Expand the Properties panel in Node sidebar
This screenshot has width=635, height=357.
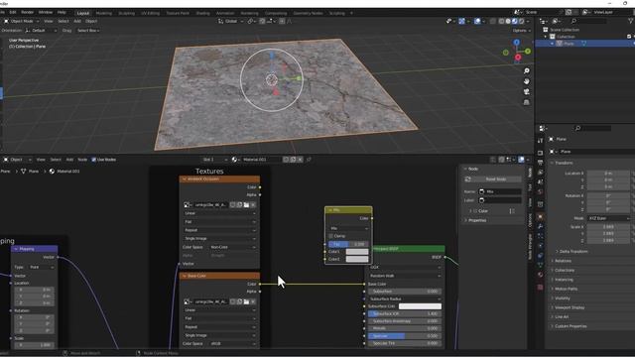point(477,220)
